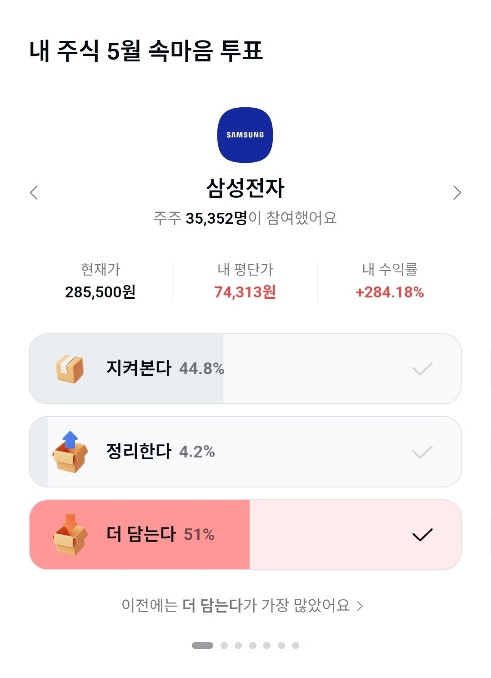Screen dimensions: 491x678
Task: Tap the 내 수익률 +284.18% value
Action: pos(390,292)
